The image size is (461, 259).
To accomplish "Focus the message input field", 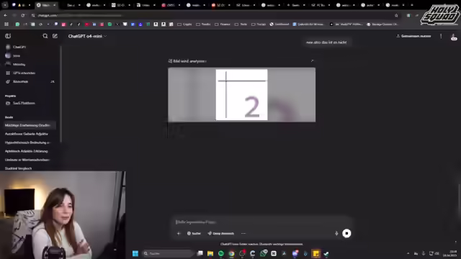I will click(x=261, y=222).
